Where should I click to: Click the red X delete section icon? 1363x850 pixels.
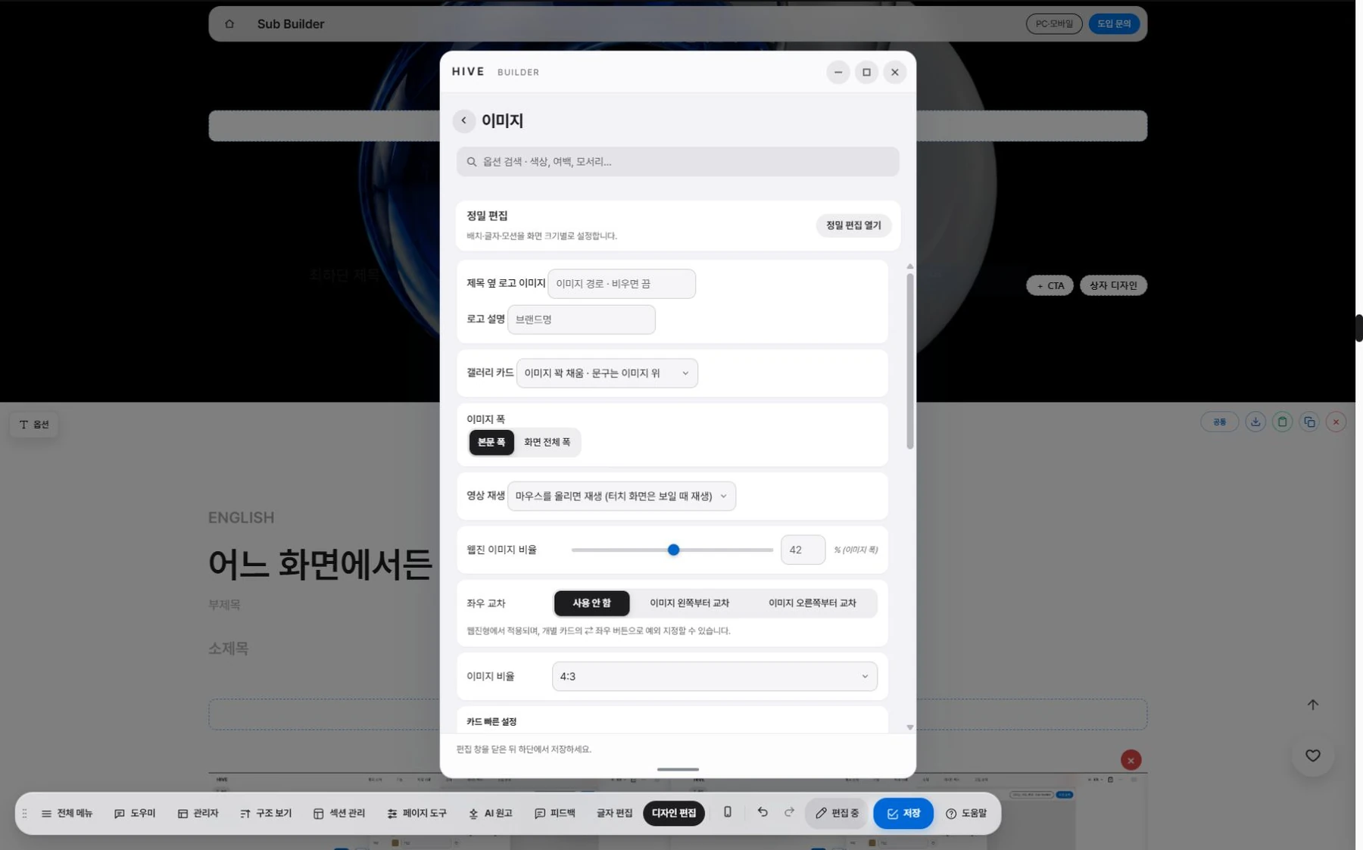(1336, 422)
